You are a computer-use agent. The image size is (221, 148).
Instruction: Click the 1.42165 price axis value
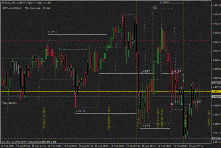coord(217,15)
